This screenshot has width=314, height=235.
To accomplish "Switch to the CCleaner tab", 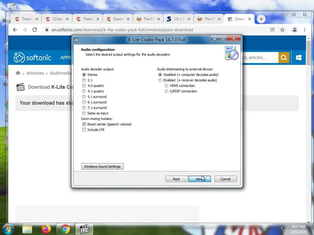I will (x=56, y=19).
